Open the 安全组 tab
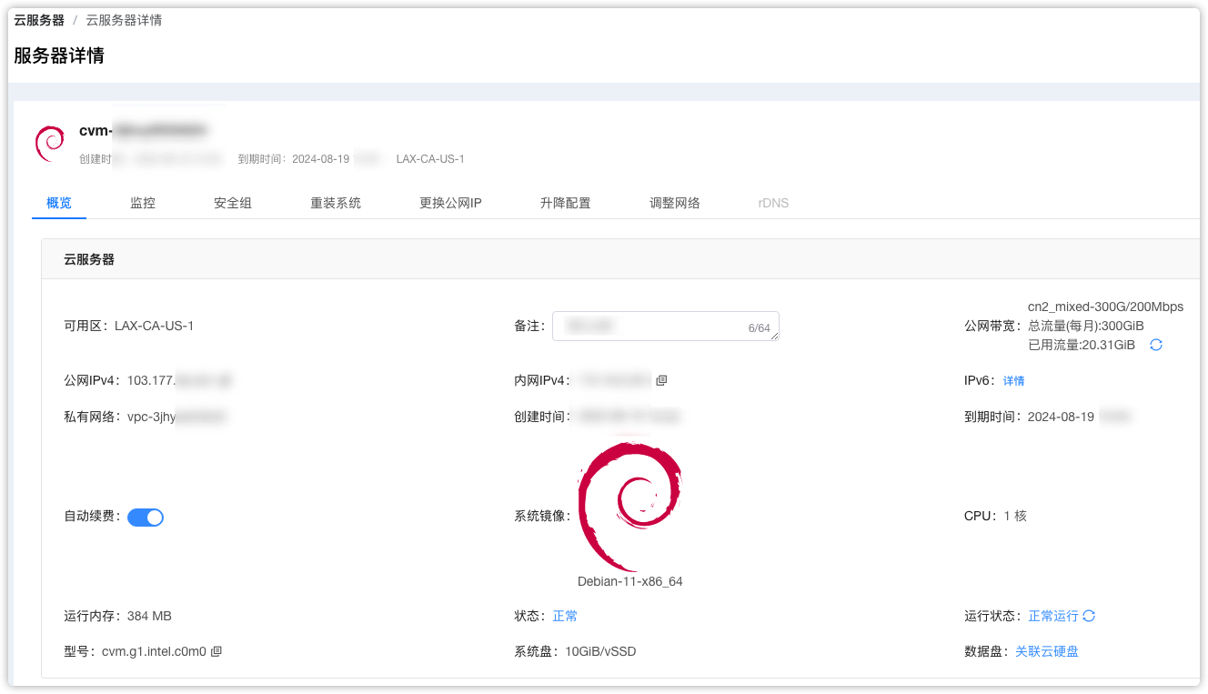 click(x=233, y=203)
